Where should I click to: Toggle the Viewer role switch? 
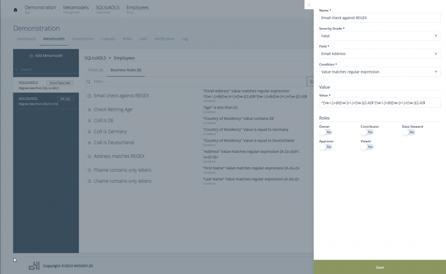click(366, 147)
